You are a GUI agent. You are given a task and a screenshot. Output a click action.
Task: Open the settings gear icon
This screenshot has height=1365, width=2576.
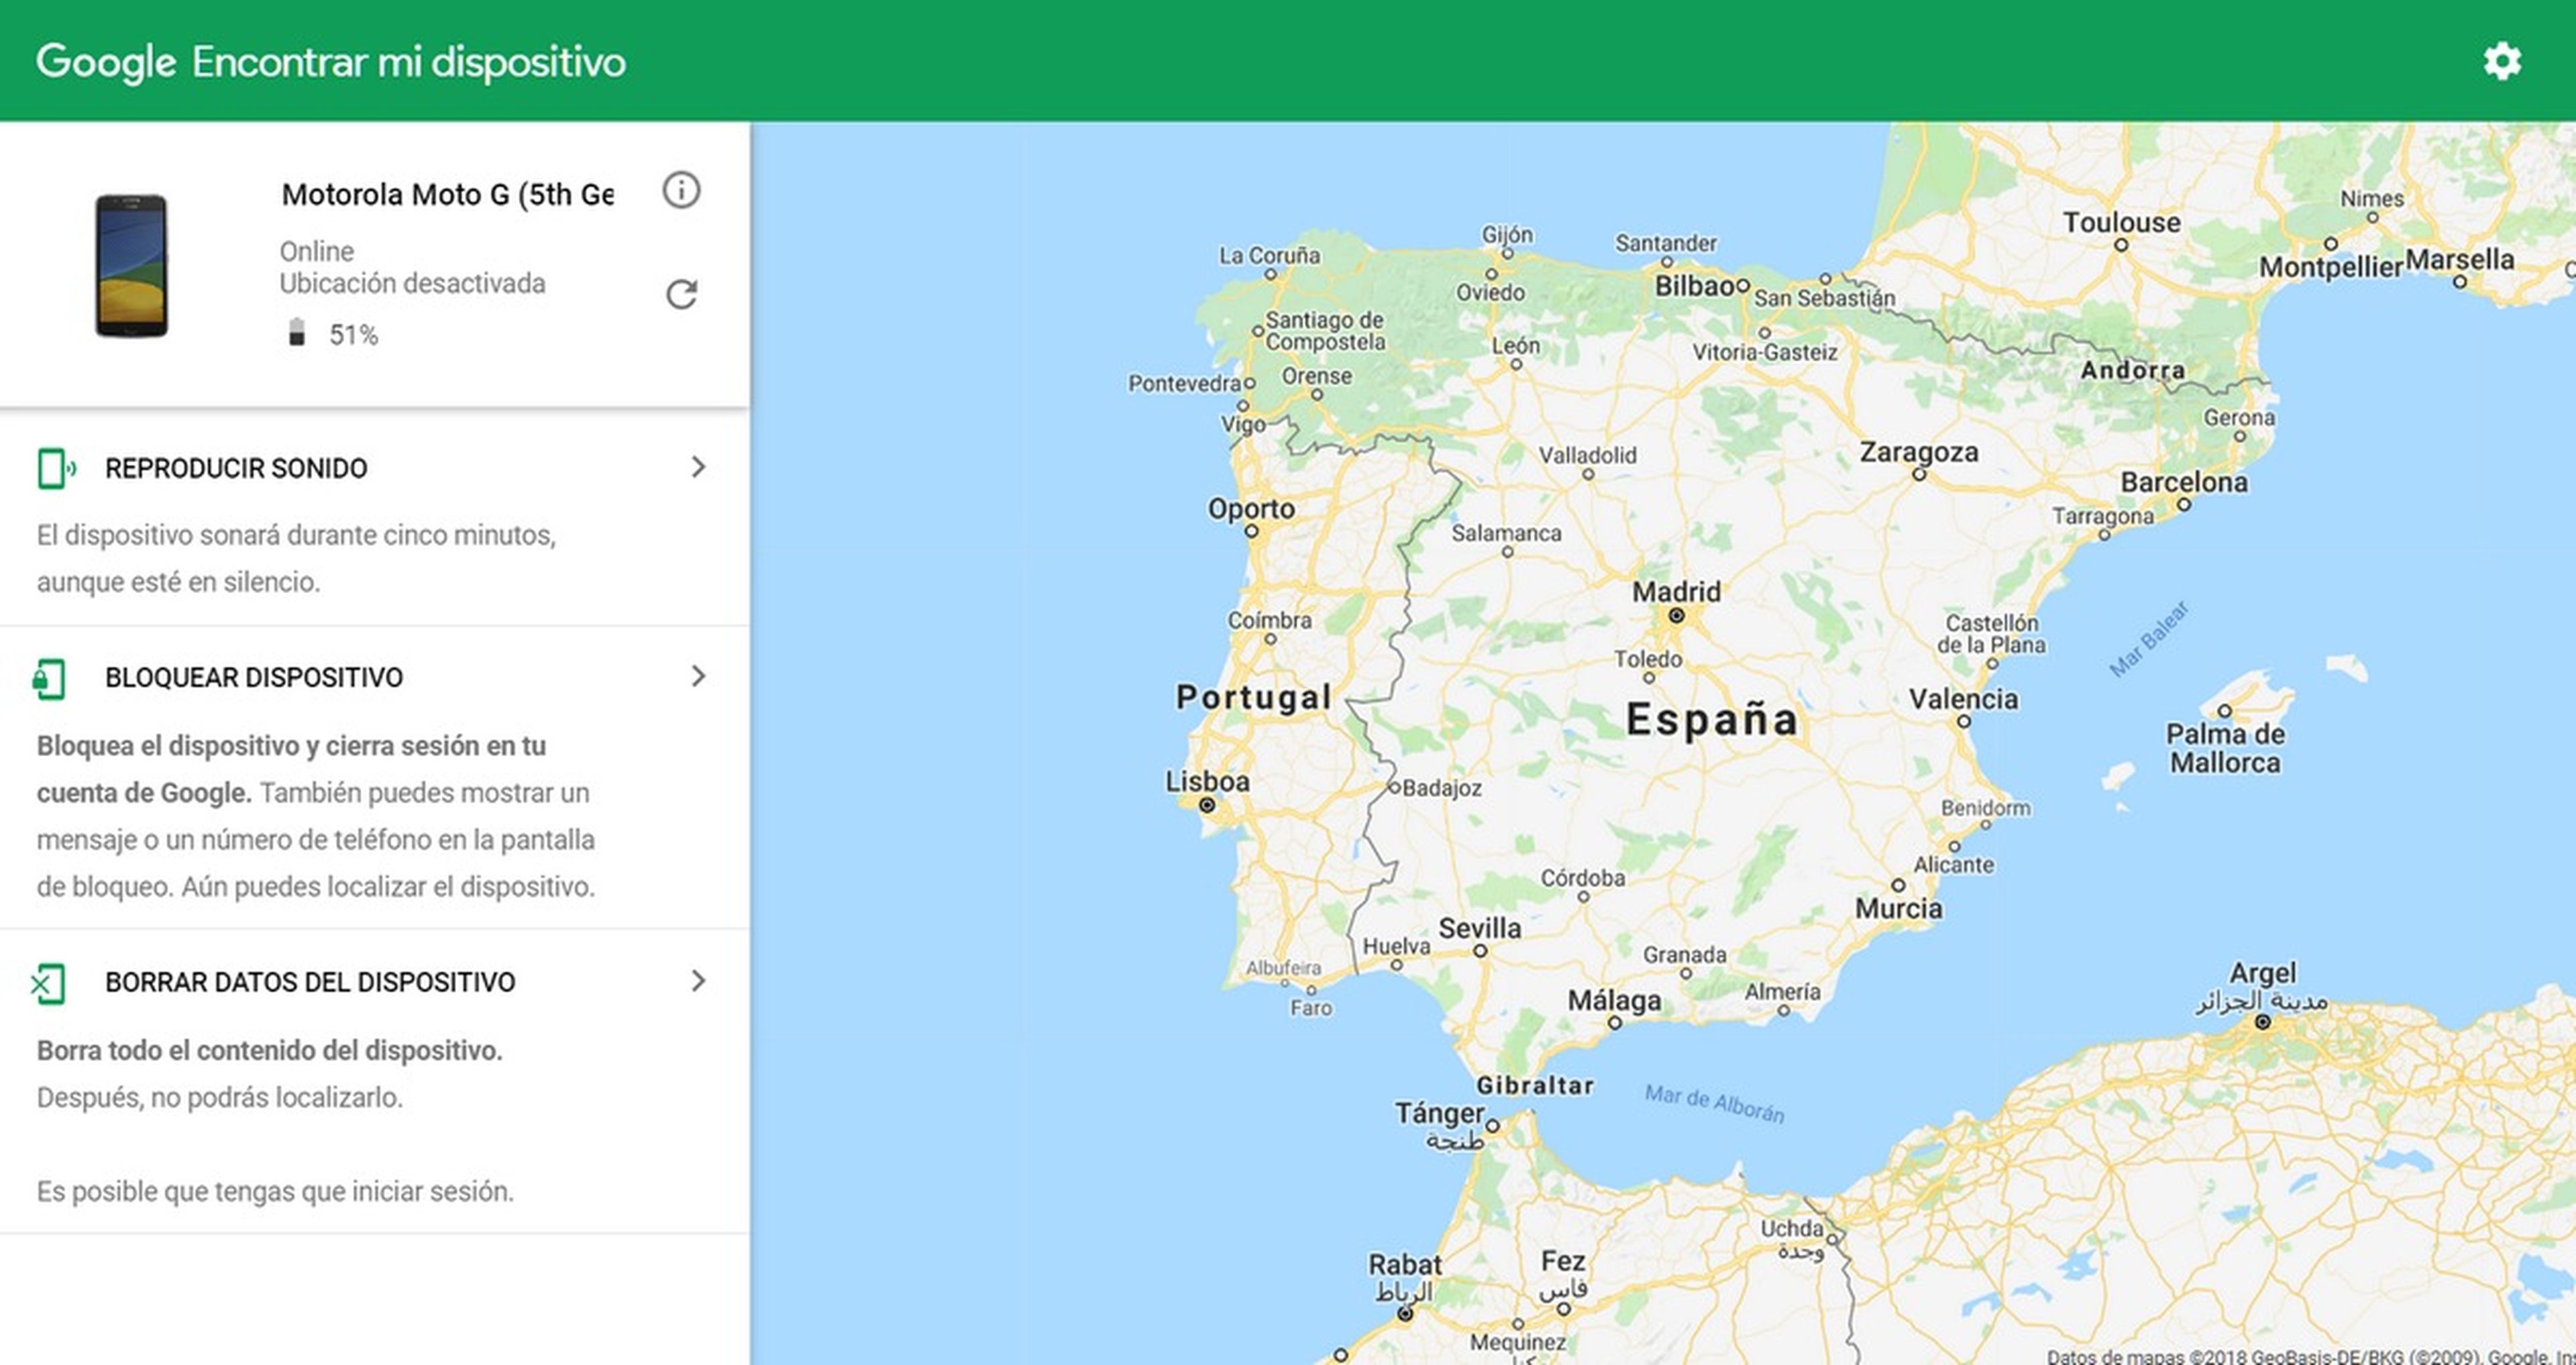(2502, 62)
